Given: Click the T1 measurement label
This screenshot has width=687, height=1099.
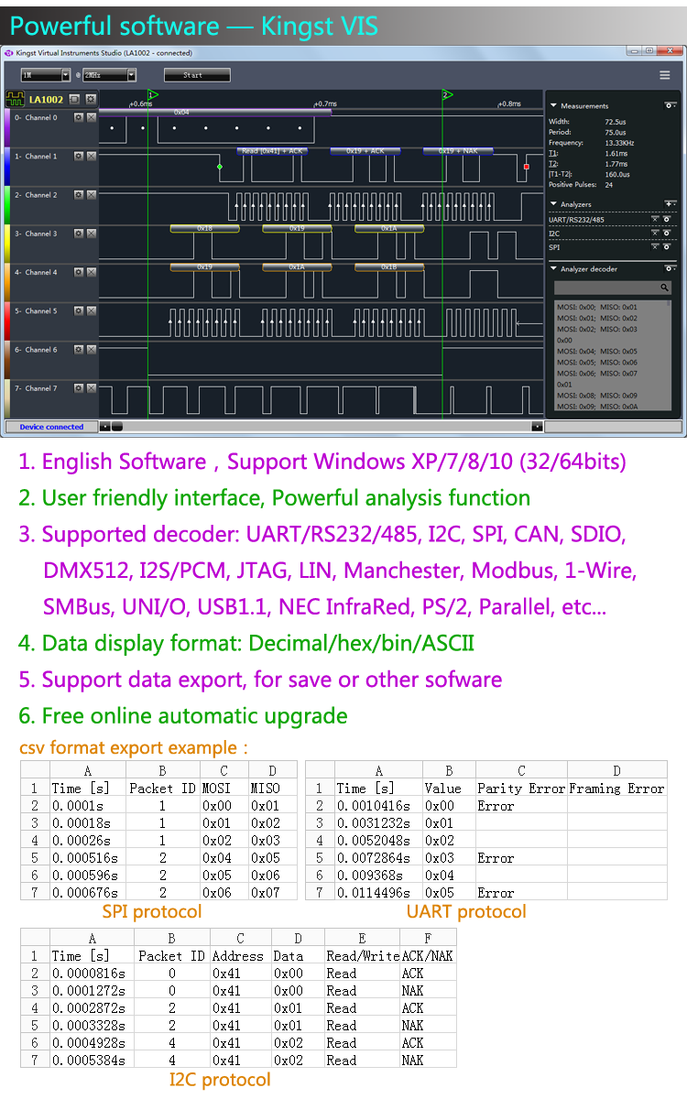Looking at the screenshot, I should click(x=552, y=154).
